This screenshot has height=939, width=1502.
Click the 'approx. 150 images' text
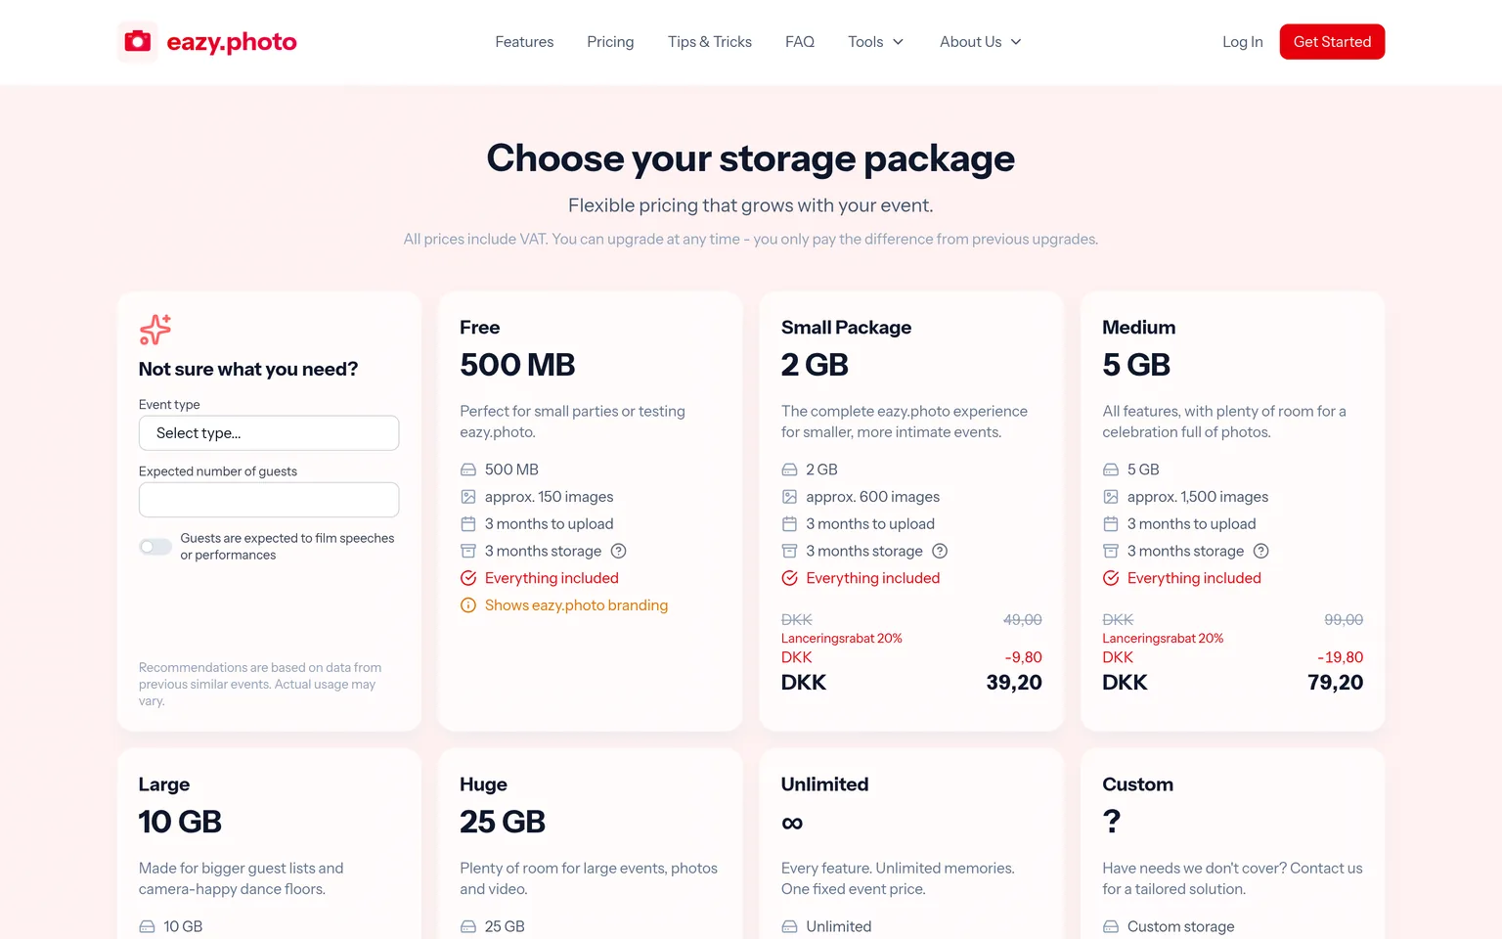tap(550, 497)
